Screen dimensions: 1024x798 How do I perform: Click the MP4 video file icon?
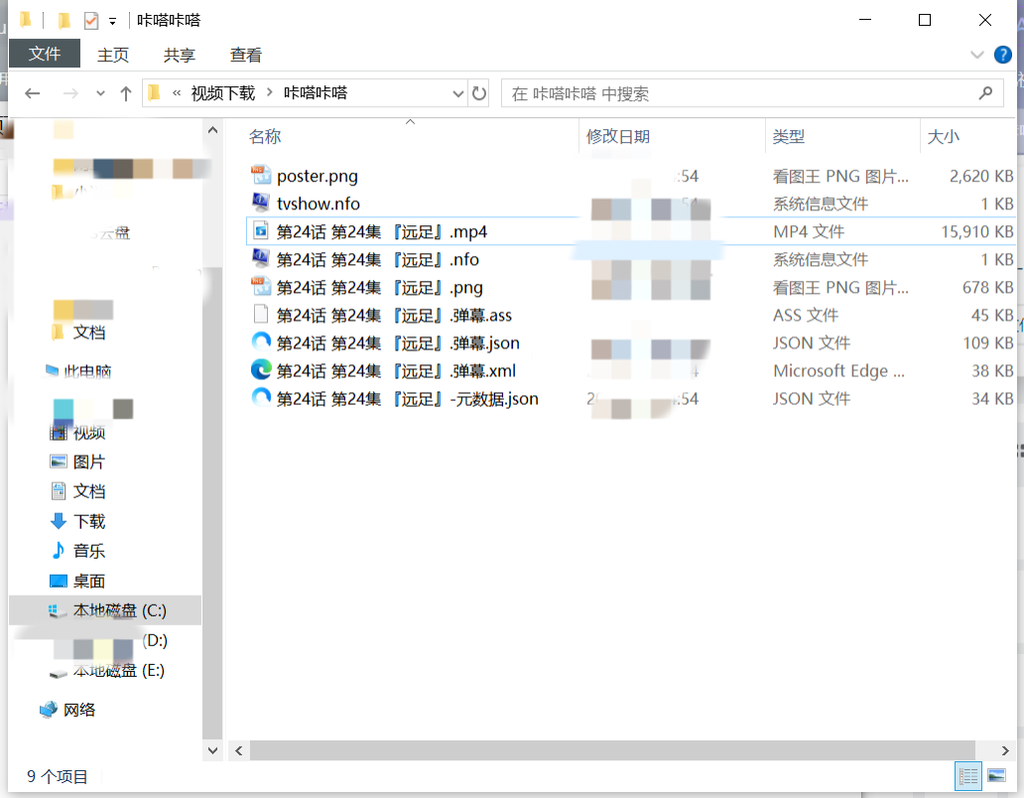pyautogui.click(x=261, y=231)
